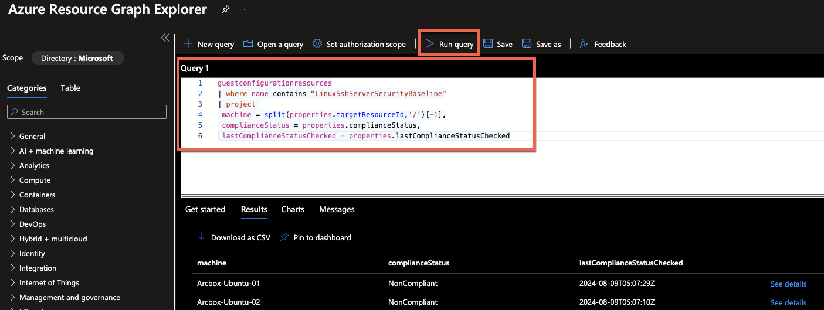Click query line 6 lastComplianceStatusChecked

pos(366,136)
